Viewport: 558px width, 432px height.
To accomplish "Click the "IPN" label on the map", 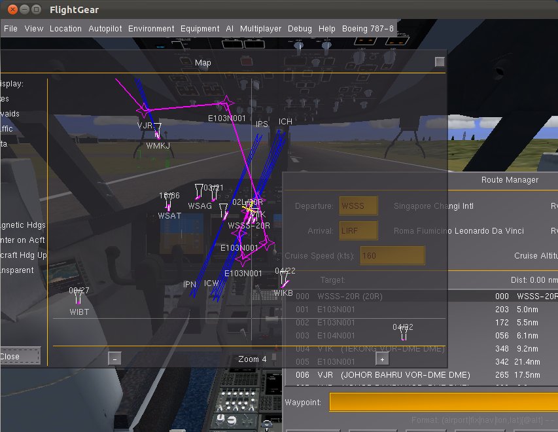I will 189,284.
